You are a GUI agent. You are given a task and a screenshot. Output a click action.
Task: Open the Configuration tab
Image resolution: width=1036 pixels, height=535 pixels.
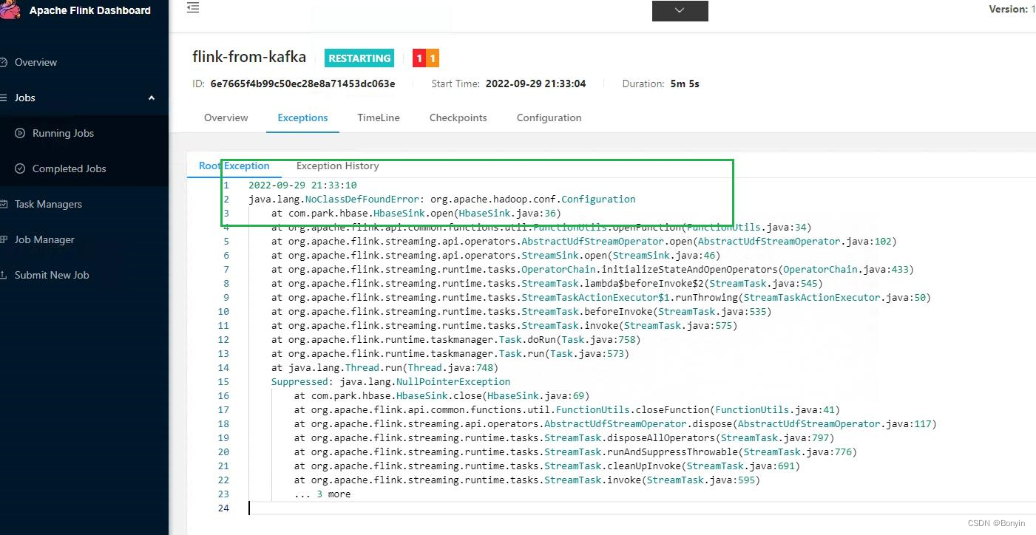tap(549, 117)
